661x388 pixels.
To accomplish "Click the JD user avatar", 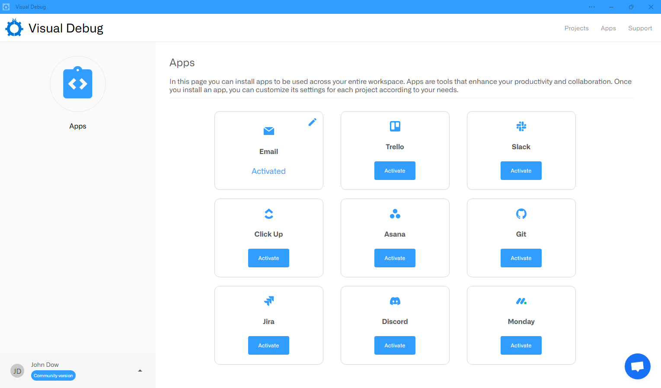I will click(x=17, y=371).
